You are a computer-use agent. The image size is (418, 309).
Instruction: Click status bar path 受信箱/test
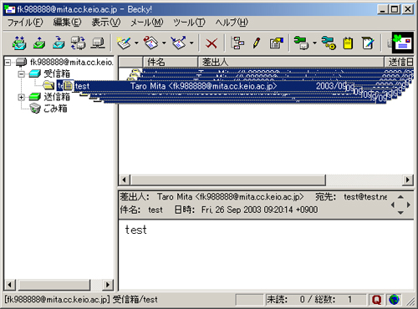[x=135, y=300]
